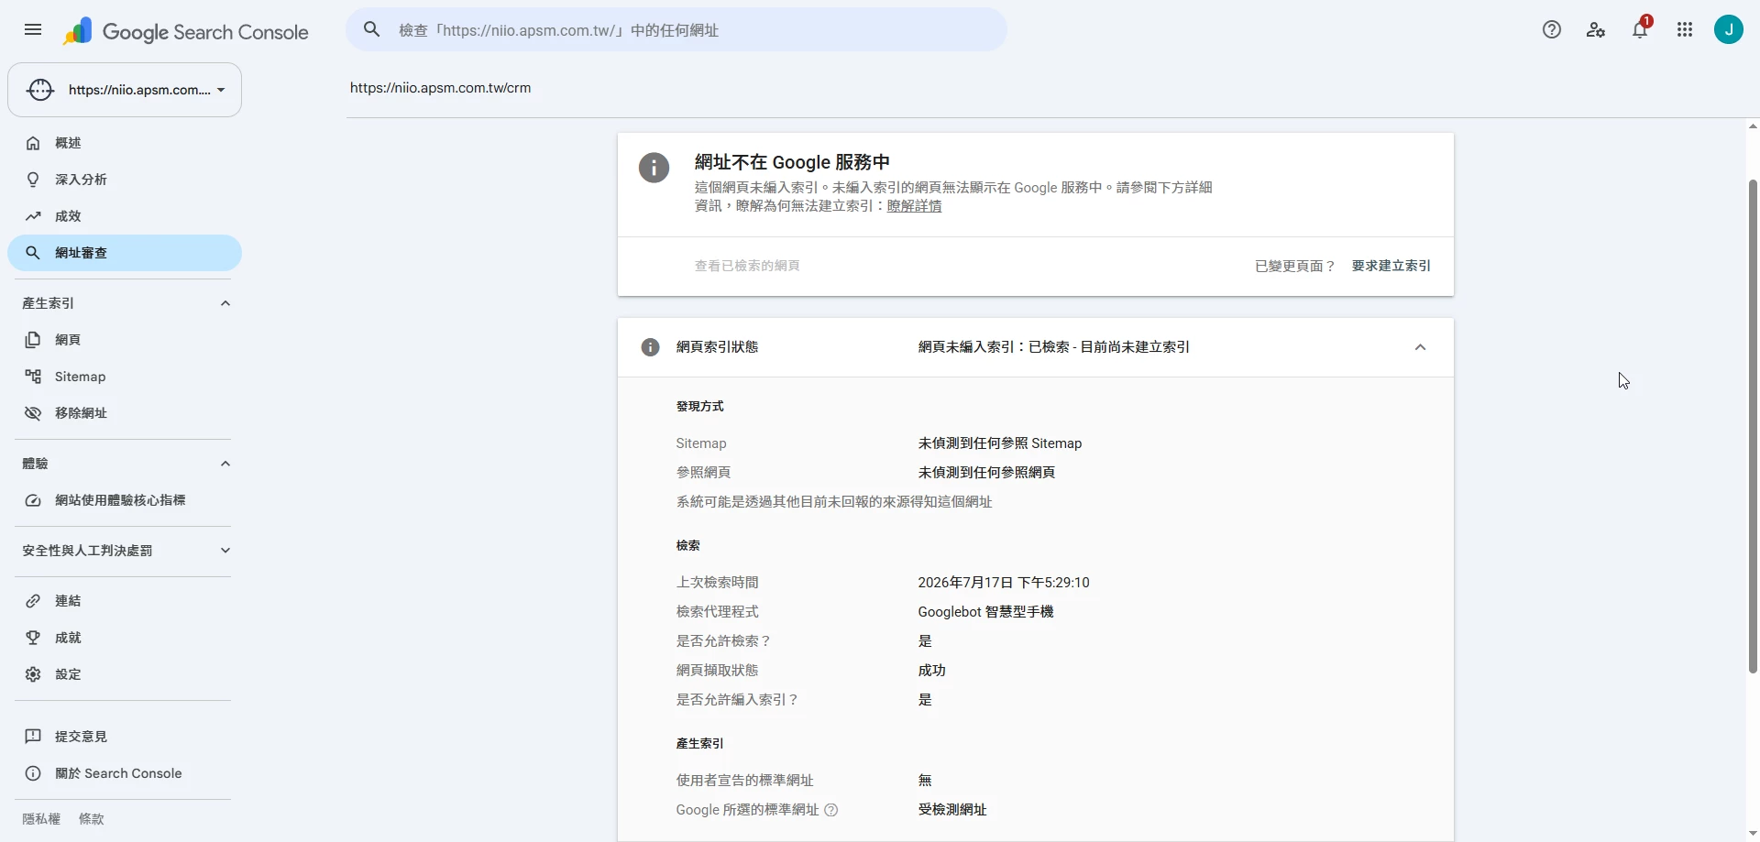Open the 隱私權 footer link
Screen dimensions: 1760x842
[x=41, y=819]
